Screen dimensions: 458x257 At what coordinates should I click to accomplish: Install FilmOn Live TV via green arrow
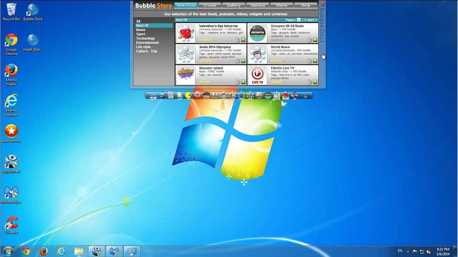pyautogui.click(x=315, y=82)
